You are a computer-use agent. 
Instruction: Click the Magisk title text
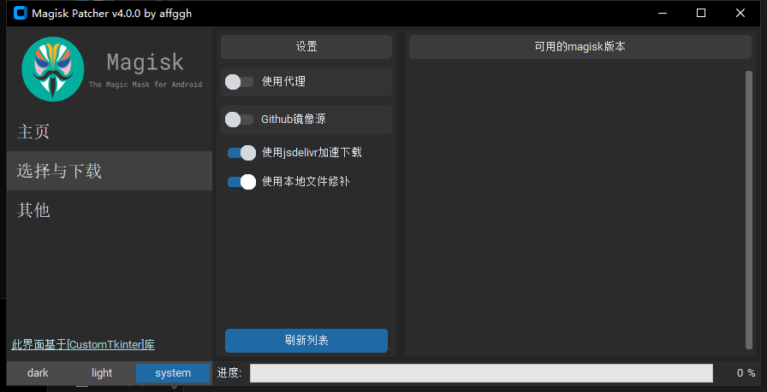click(146, 62)
